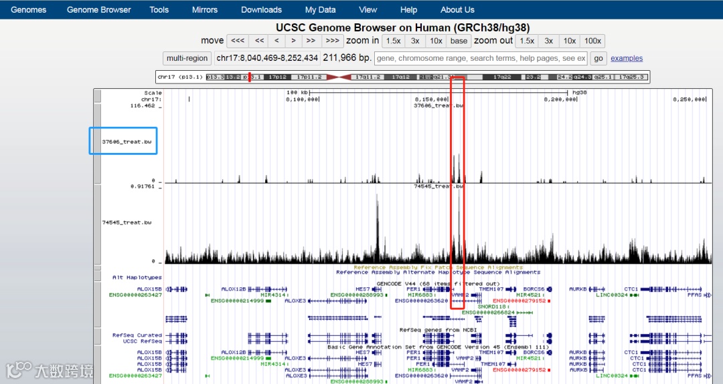Image resolution: width=723 pixels, height=384 pixels.
Task: Click the multi-region button
Action: tap(187, 58)
